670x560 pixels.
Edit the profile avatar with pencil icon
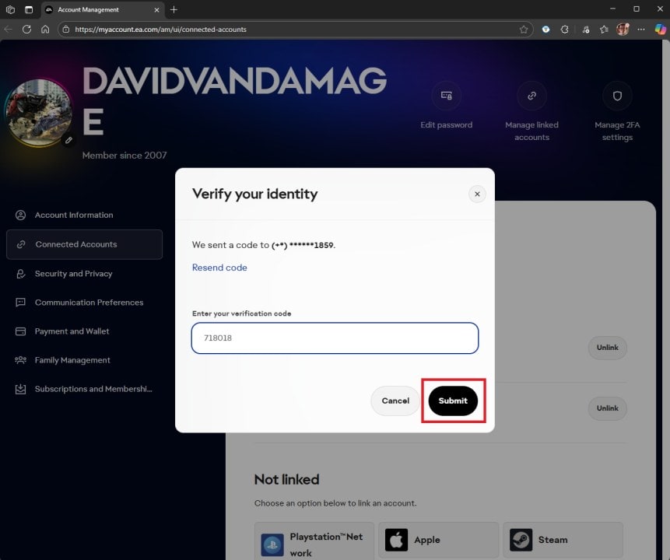68,140
